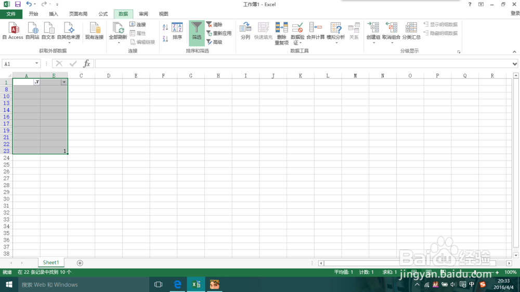Open the 自其他来源 data sources menu
520x292 pixels.
(x=69, y=33)
